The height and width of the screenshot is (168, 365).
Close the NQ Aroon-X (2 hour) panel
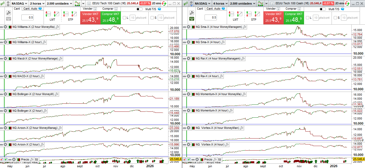click(x=5, y=144)
